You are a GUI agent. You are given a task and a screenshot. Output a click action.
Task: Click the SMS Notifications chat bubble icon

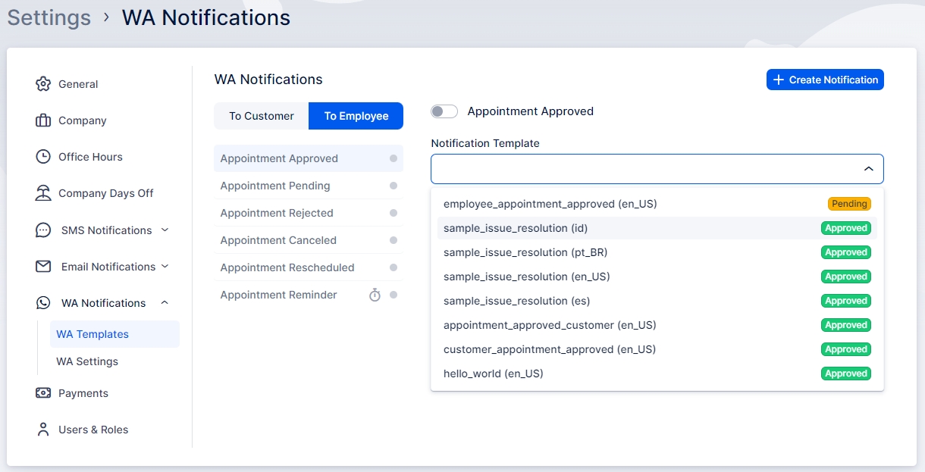click(43, 230)
